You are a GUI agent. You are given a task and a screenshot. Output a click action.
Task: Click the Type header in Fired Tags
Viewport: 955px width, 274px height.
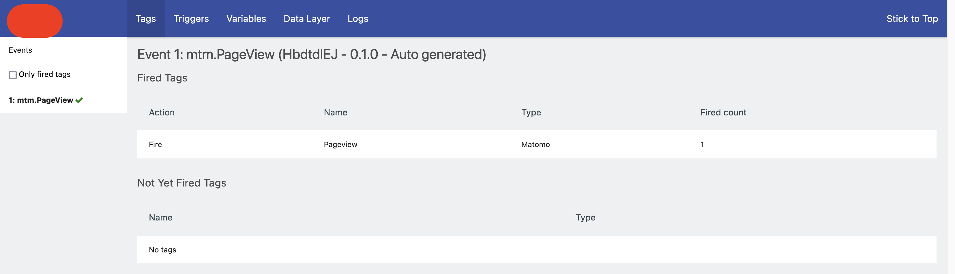click(531, 113)
